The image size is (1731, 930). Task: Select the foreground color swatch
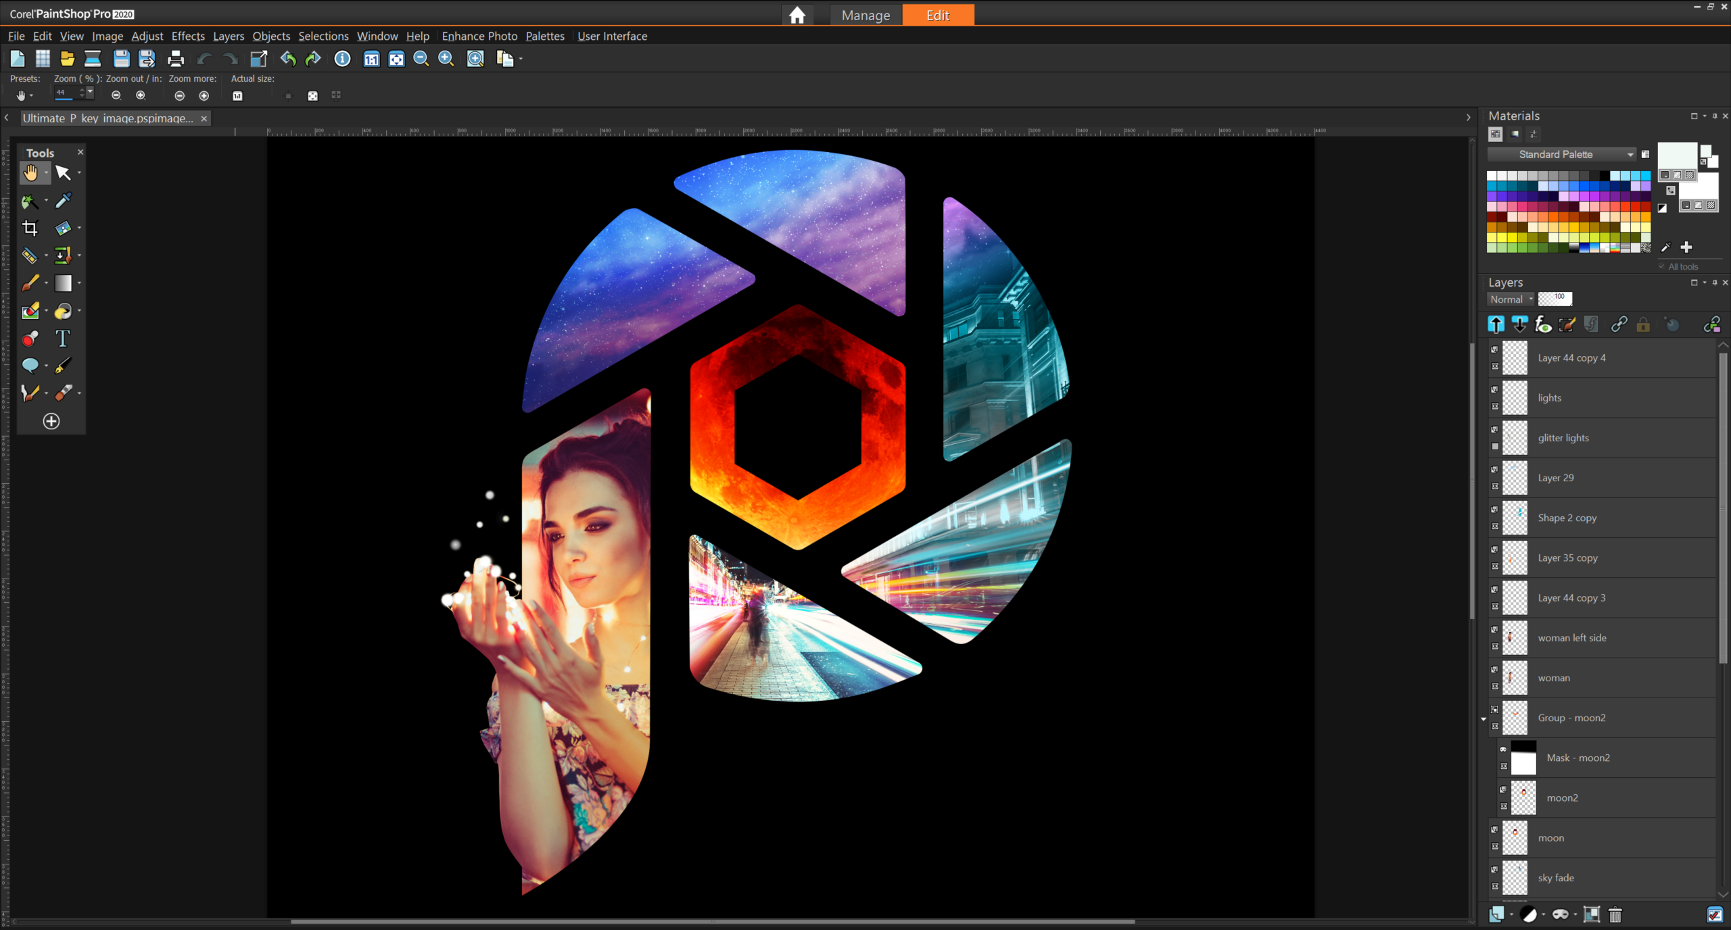tap(1676, 158)
